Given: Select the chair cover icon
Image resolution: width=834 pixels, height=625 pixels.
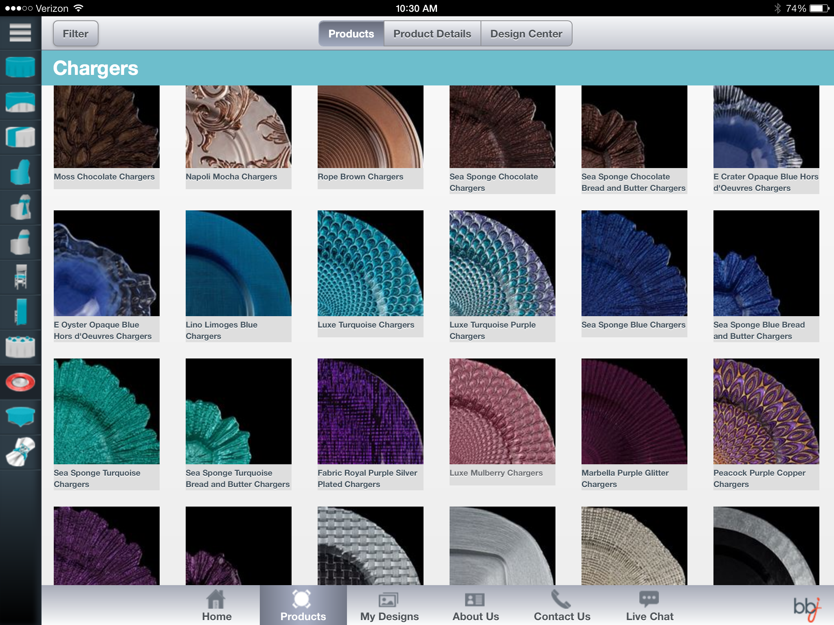Looking at the screenshot, I should pyautogui.click(x=20, y=172).
